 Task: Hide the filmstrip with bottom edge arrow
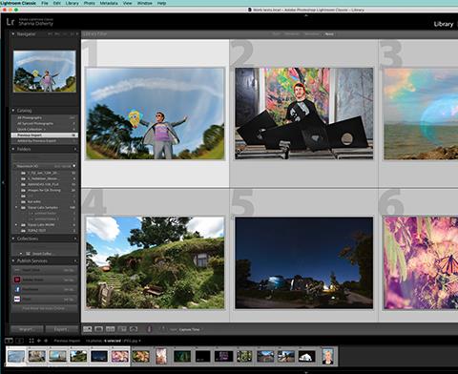coord(306,372)
